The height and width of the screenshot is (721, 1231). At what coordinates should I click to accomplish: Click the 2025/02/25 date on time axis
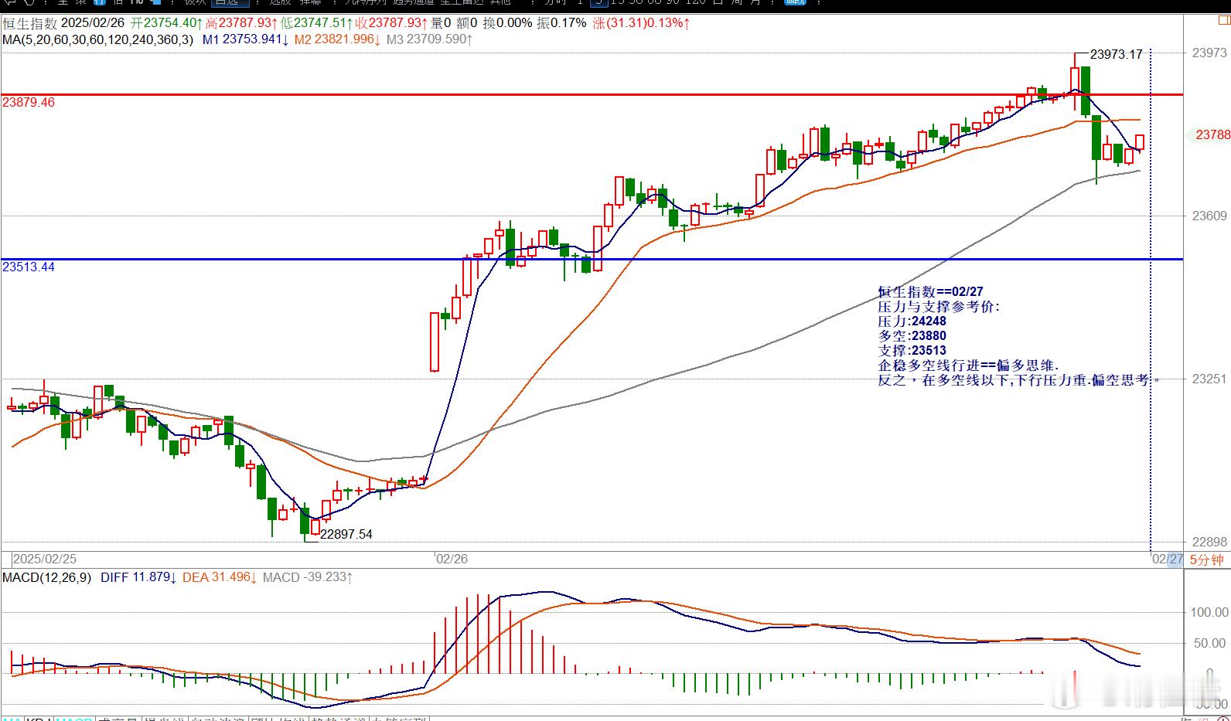pos(45,558)
